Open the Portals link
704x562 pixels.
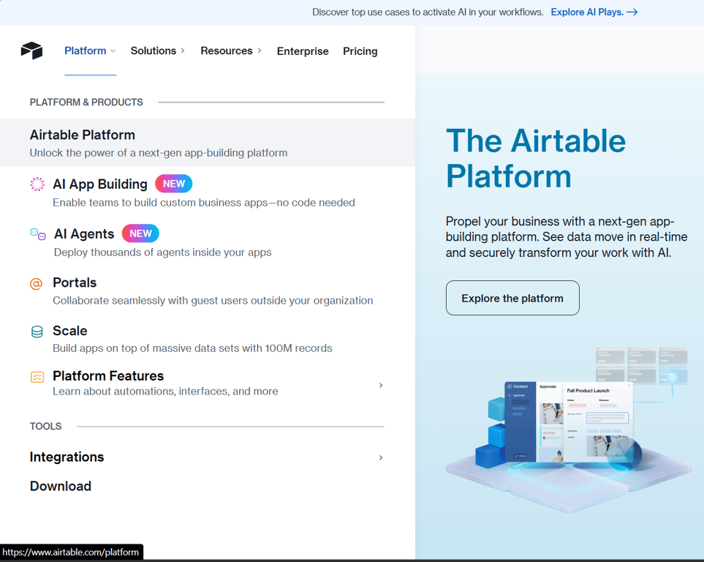(x=75, y=282)
